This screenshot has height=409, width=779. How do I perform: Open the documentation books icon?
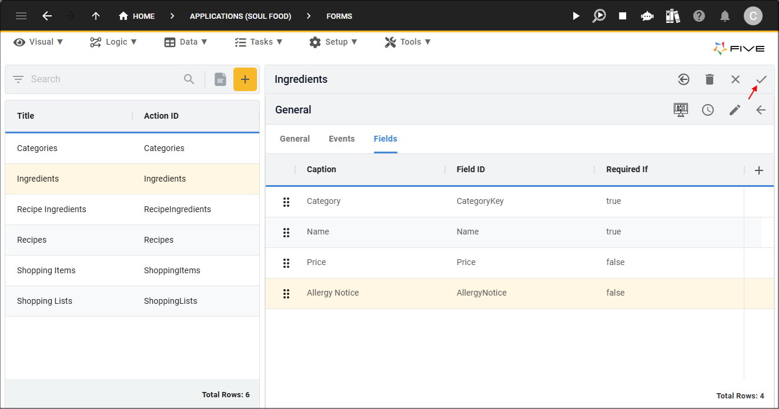click(673, 16)
